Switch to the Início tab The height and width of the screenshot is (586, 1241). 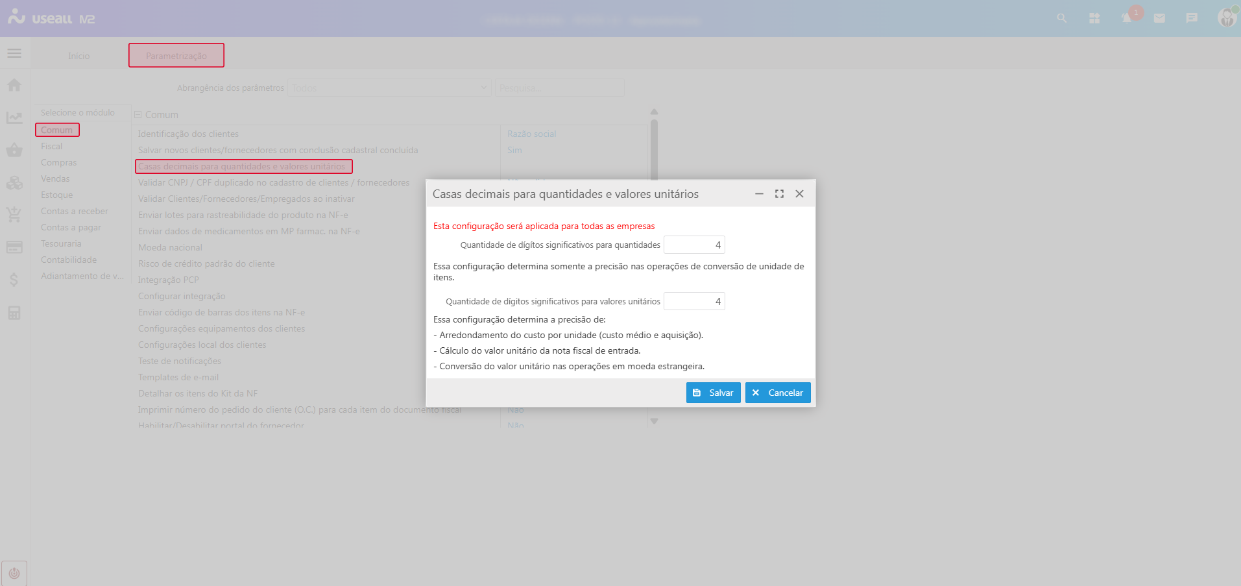click(79, 56)
